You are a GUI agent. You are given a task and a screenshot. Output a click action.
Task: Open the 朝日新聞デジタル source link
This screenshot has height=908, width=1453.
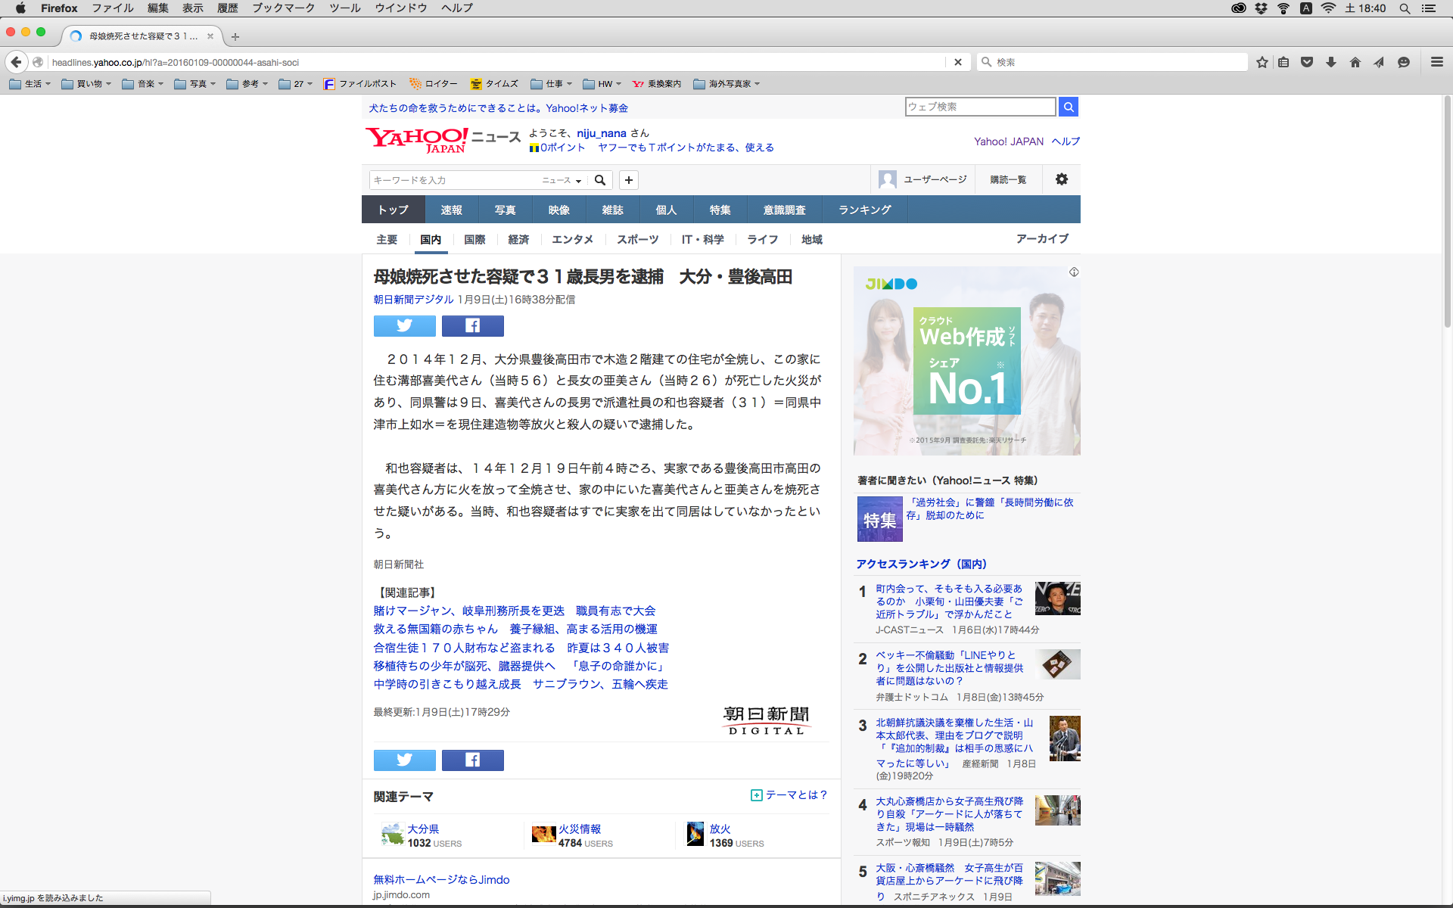pos(413,300)
